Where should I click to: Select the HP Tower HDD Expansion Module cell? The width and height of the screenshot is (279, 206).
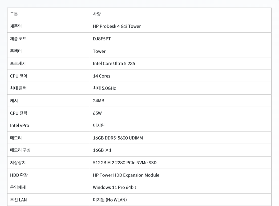pos(181,175)
